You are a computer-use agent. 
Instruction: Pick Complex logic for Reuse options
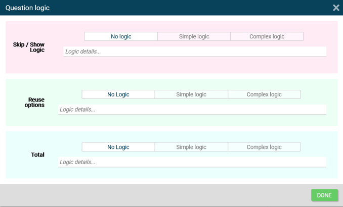tap(264, 94)
